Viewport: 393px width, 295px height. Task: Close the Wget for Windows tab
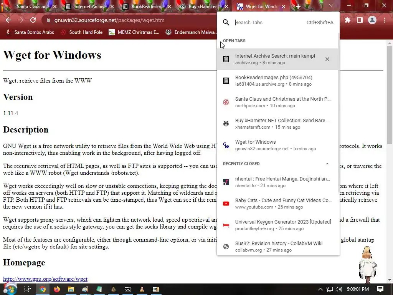click(284, 7)
